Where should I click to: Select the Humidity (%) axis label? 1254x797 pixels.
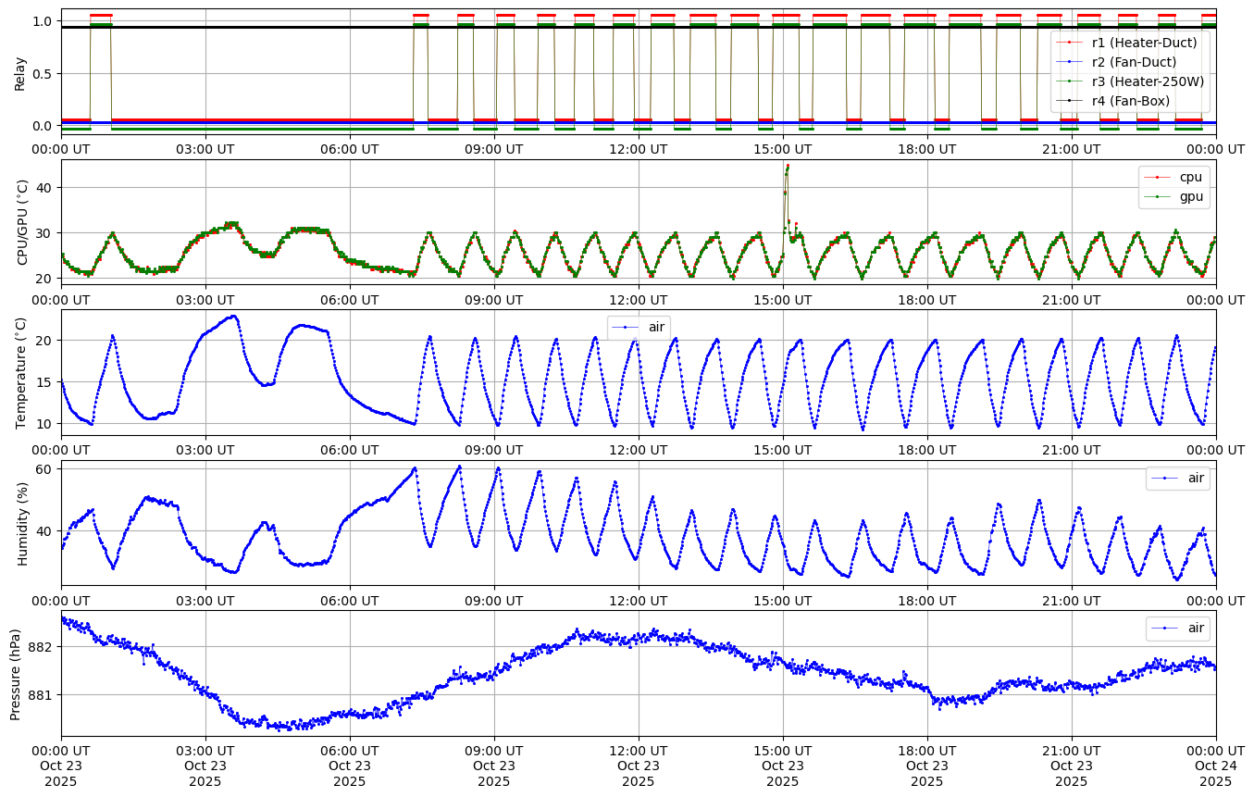[23, 523]
